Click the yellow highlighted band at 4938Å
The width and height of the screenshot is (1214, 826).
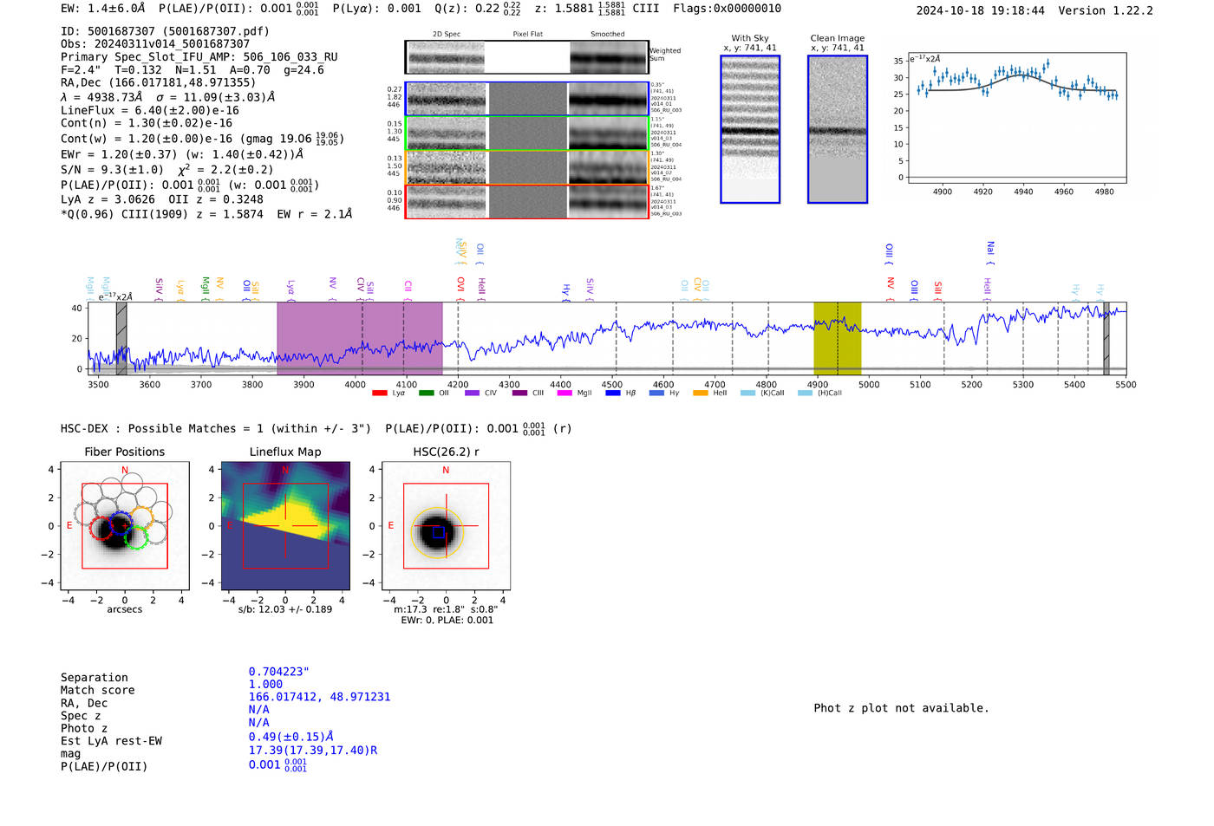click(837, 339)
